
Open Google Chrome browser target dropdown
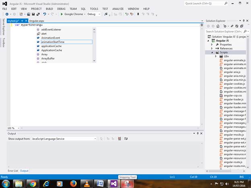85,14
